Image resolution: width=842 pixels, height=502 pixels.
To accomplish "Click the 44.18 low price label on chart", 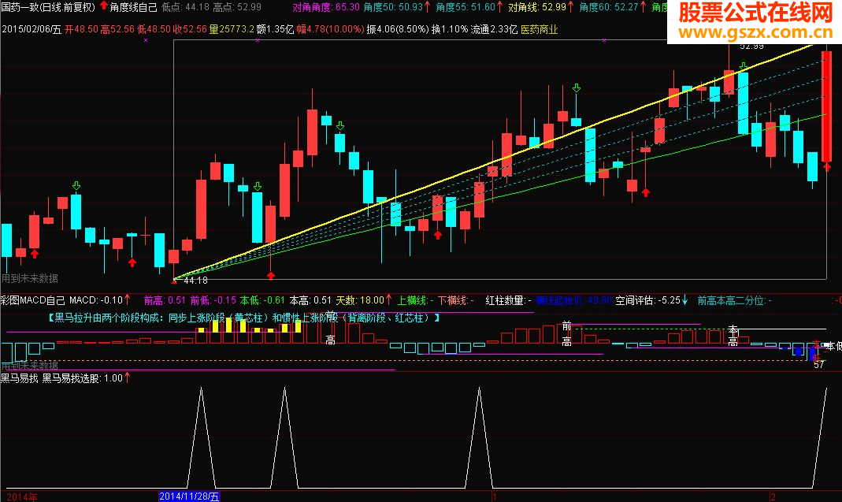I will (195, 280).
